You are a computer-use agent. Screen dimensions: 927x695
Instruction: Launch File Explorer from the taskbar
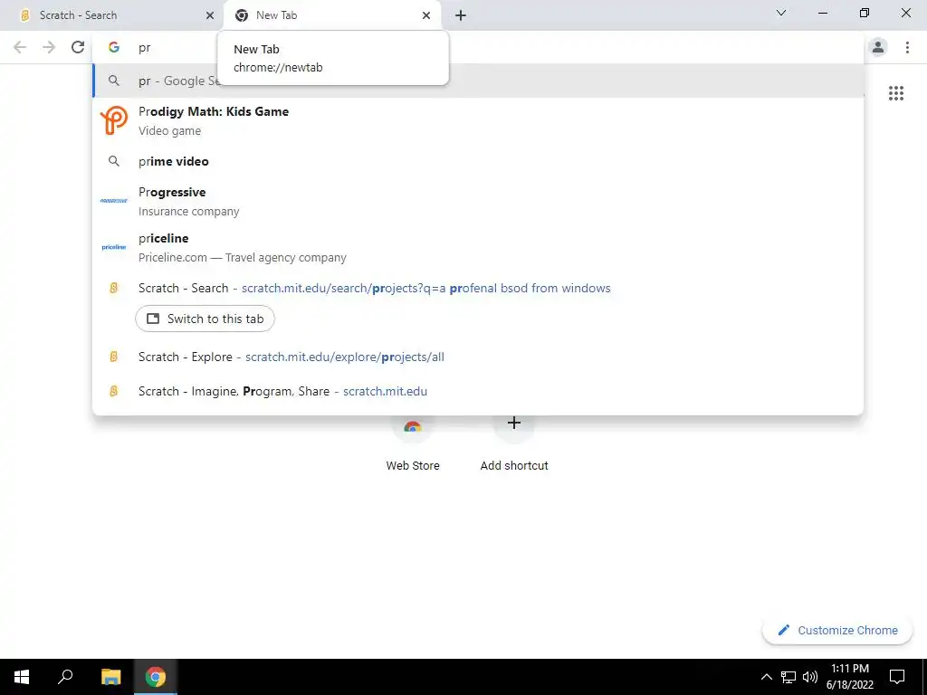click(110, 677)
